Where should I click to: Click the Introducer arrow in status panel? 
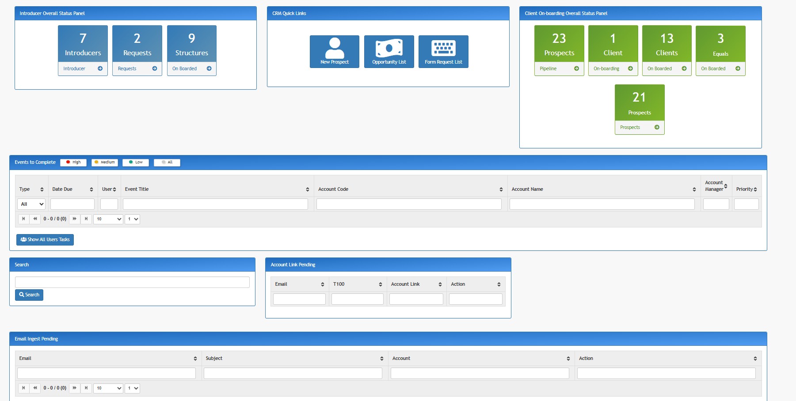tap(99, 68)
